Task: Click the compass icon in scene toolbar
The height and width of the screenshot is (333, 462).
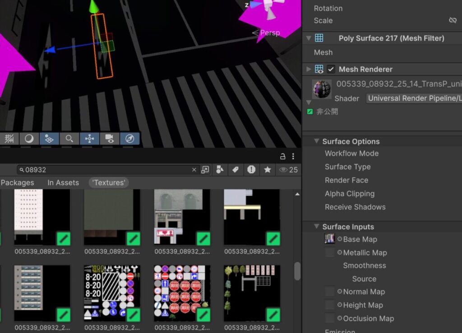Action: pyautogui.click(x=129, y=139)
